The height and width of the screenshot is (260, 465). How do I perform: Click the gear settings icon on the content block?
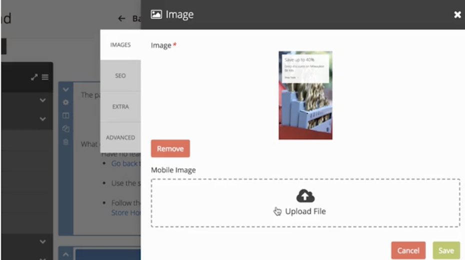click(x=65, y=102)
